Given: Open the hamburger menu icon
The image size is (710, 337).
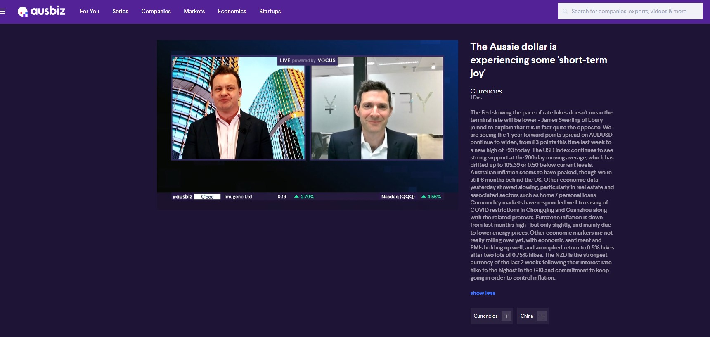Looking at the screenshot, I should click(x=3, y=11).
